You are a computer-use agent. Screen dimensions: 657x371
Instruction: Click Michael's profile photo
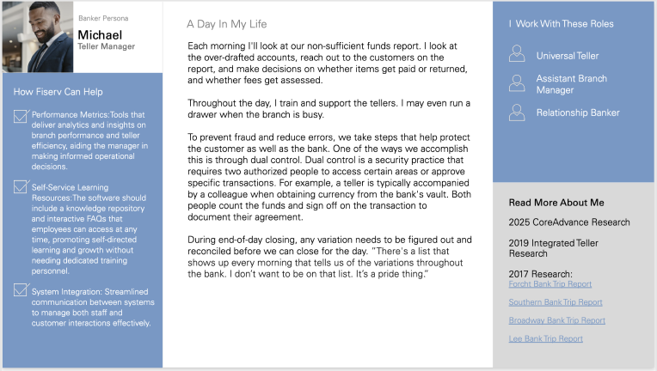pyautogui.click(x=38, y=37)
